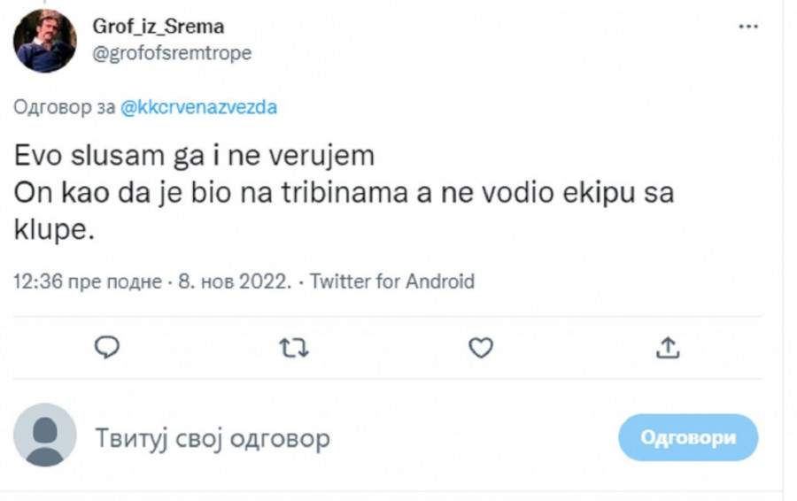Like the tweet with the heart icon

coord(480,348)
